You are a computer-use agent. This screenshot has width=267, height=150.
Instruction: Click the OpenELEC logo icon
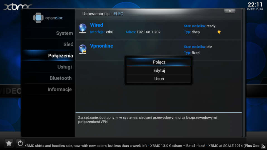tap(38, 18)
